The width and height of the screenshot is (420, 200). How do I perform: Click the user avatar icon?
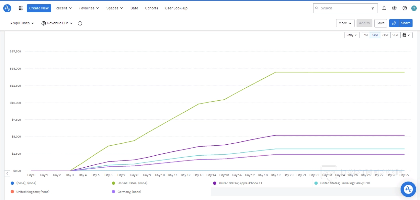[414, 8]
